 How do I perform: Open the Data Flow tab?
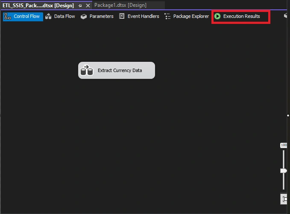(60, 17)
